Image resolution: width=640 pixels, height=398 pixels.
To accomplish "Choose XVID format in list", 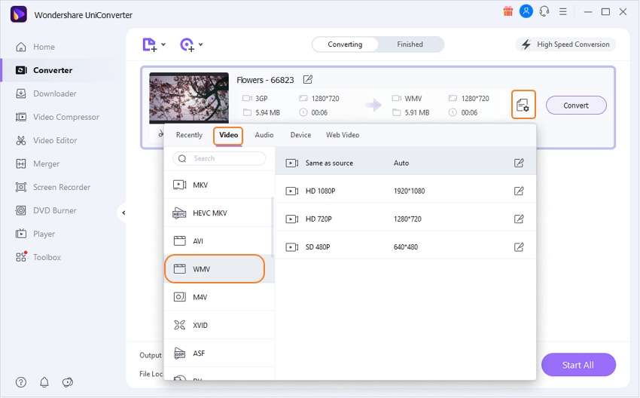I will pyautogui.click(x=218, y=326).
